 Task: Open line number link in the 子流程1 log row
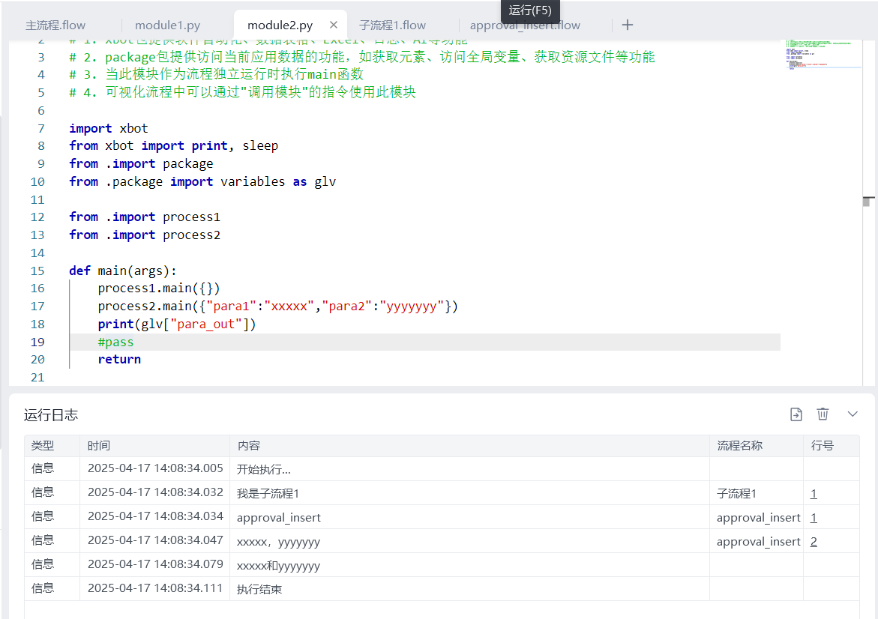pyautogui.click(x=814, y=494)
